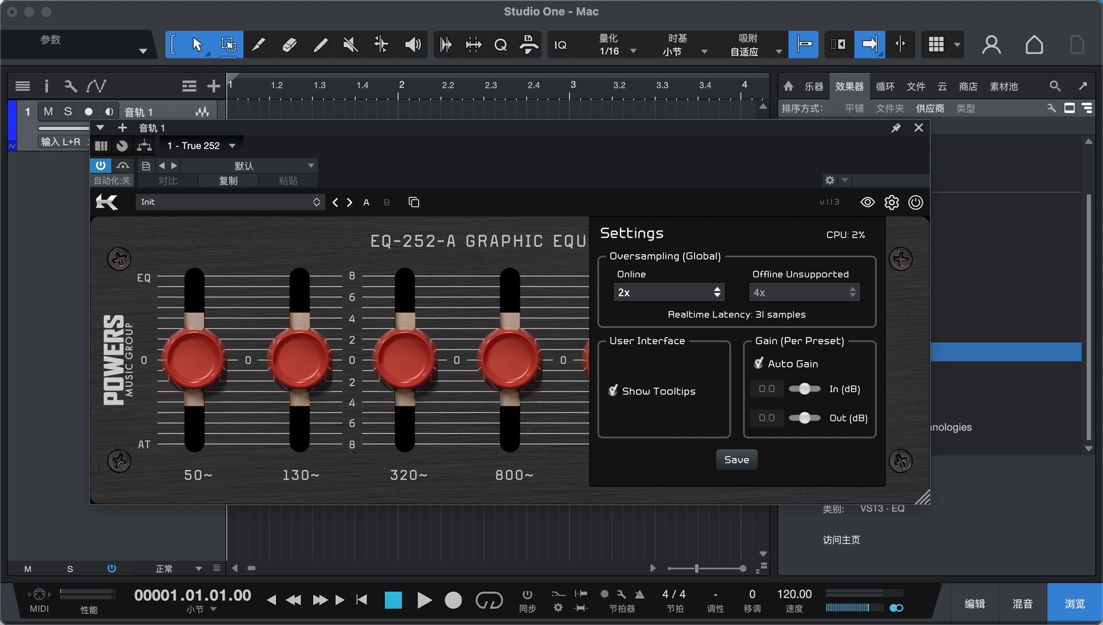Click the 访问主页 link
1103x625 pixels.
(841, 539)
